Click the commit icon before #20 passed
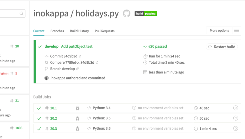This screenshot has width=245, height=139. tap(145, 47)
